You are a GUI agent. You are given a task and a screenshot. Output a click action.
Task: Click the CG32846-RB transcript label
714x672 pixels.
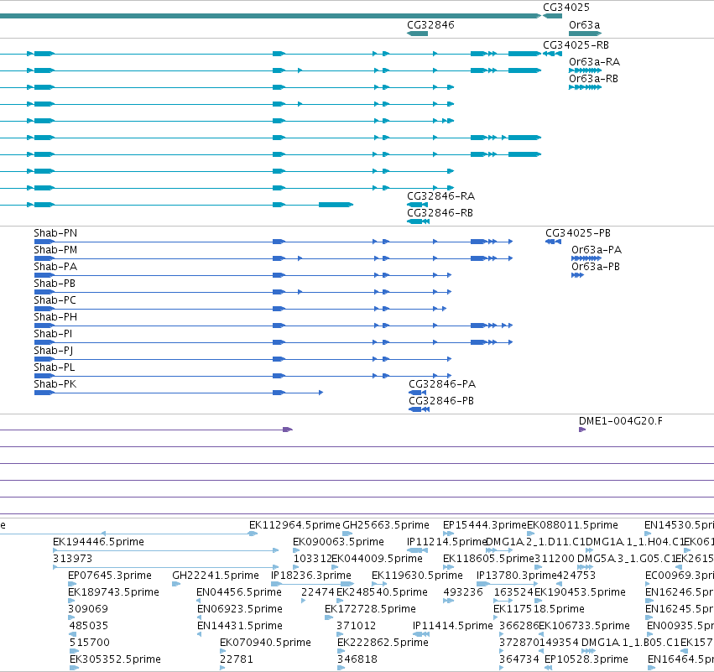[440, 213]
